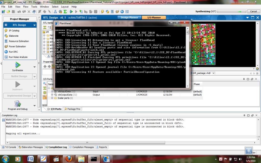
Task: Click the Synthesizing progress bar
Action: click(231, 11)
